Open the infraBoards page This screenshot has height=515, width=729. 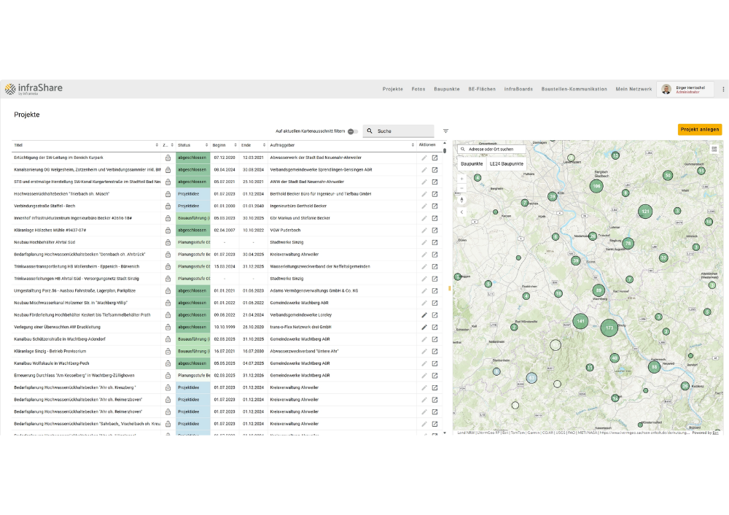pos(518,89)
